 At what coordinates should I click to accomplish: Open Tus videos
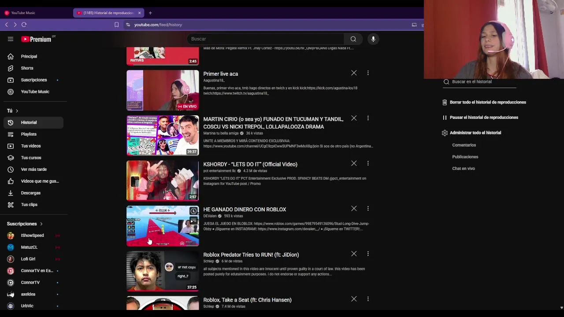pos(33,146)
